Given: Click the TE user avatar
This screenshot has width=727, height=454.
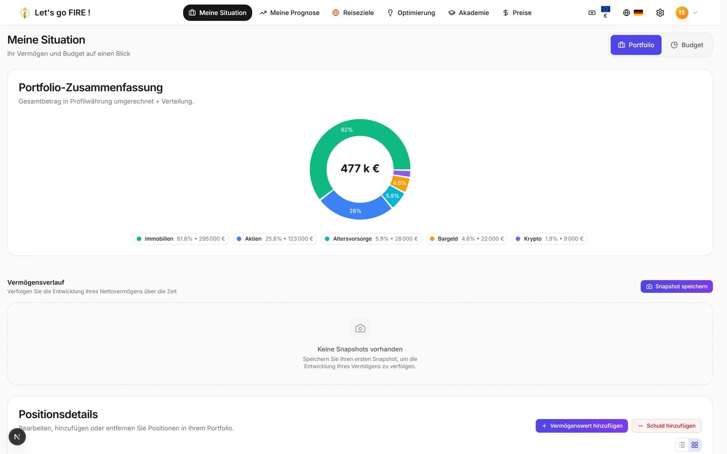Looking at the screenshot, I should 682,13.
